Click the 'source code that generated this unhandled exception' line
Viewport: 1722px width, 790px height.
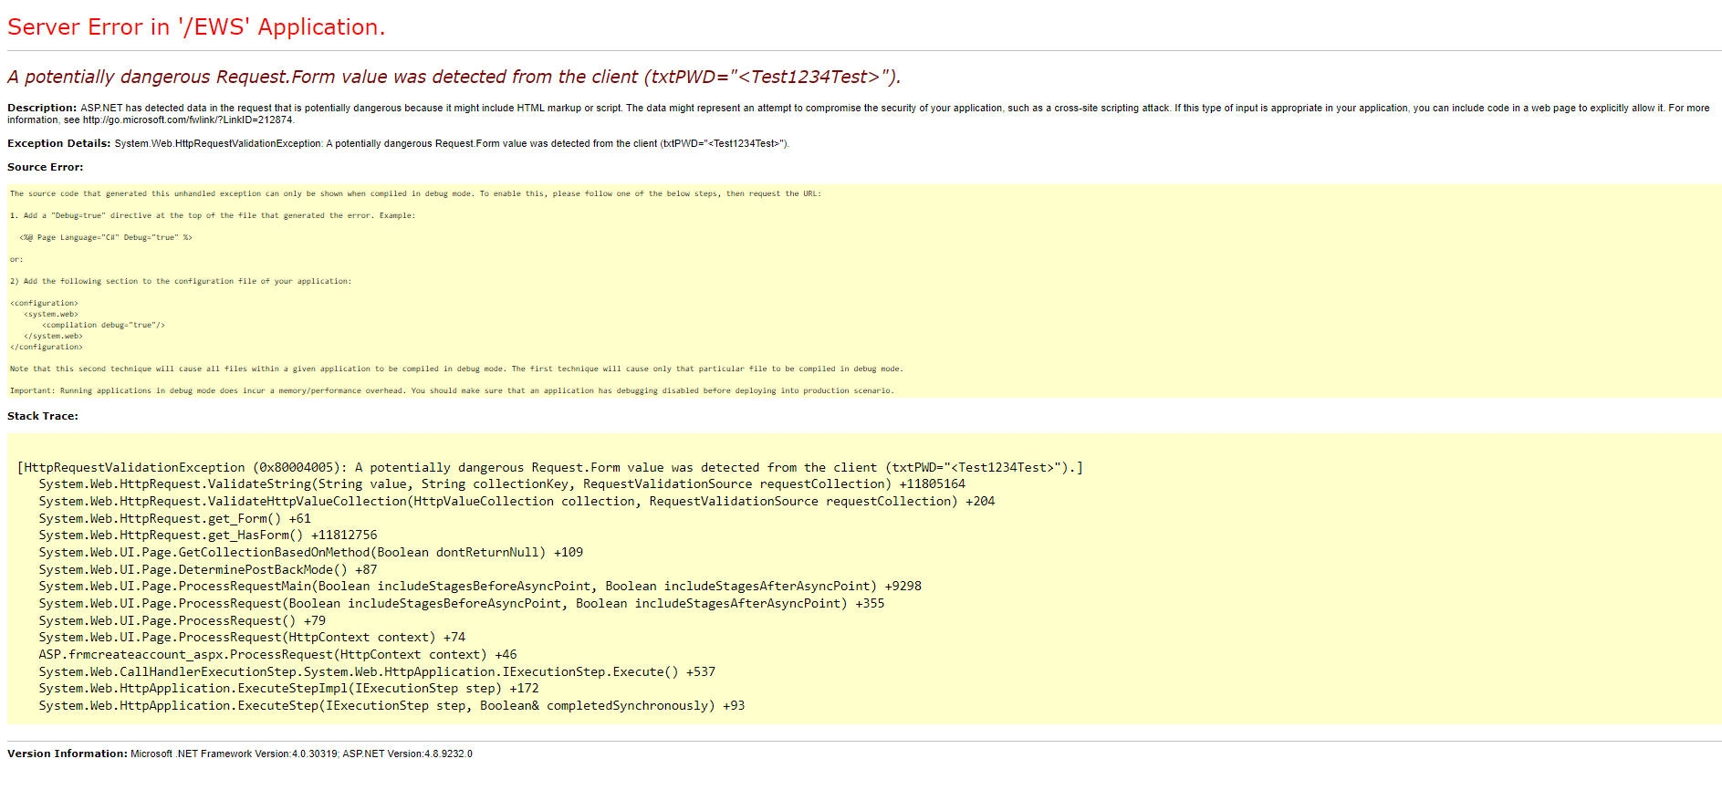pos(415,193)
